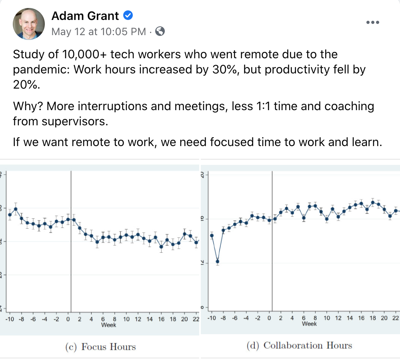Click the May 12 at 10:05 PM timestamp
Image resolution: width=400 pixels, height=360 pixels.
click(x=99, y=32)
